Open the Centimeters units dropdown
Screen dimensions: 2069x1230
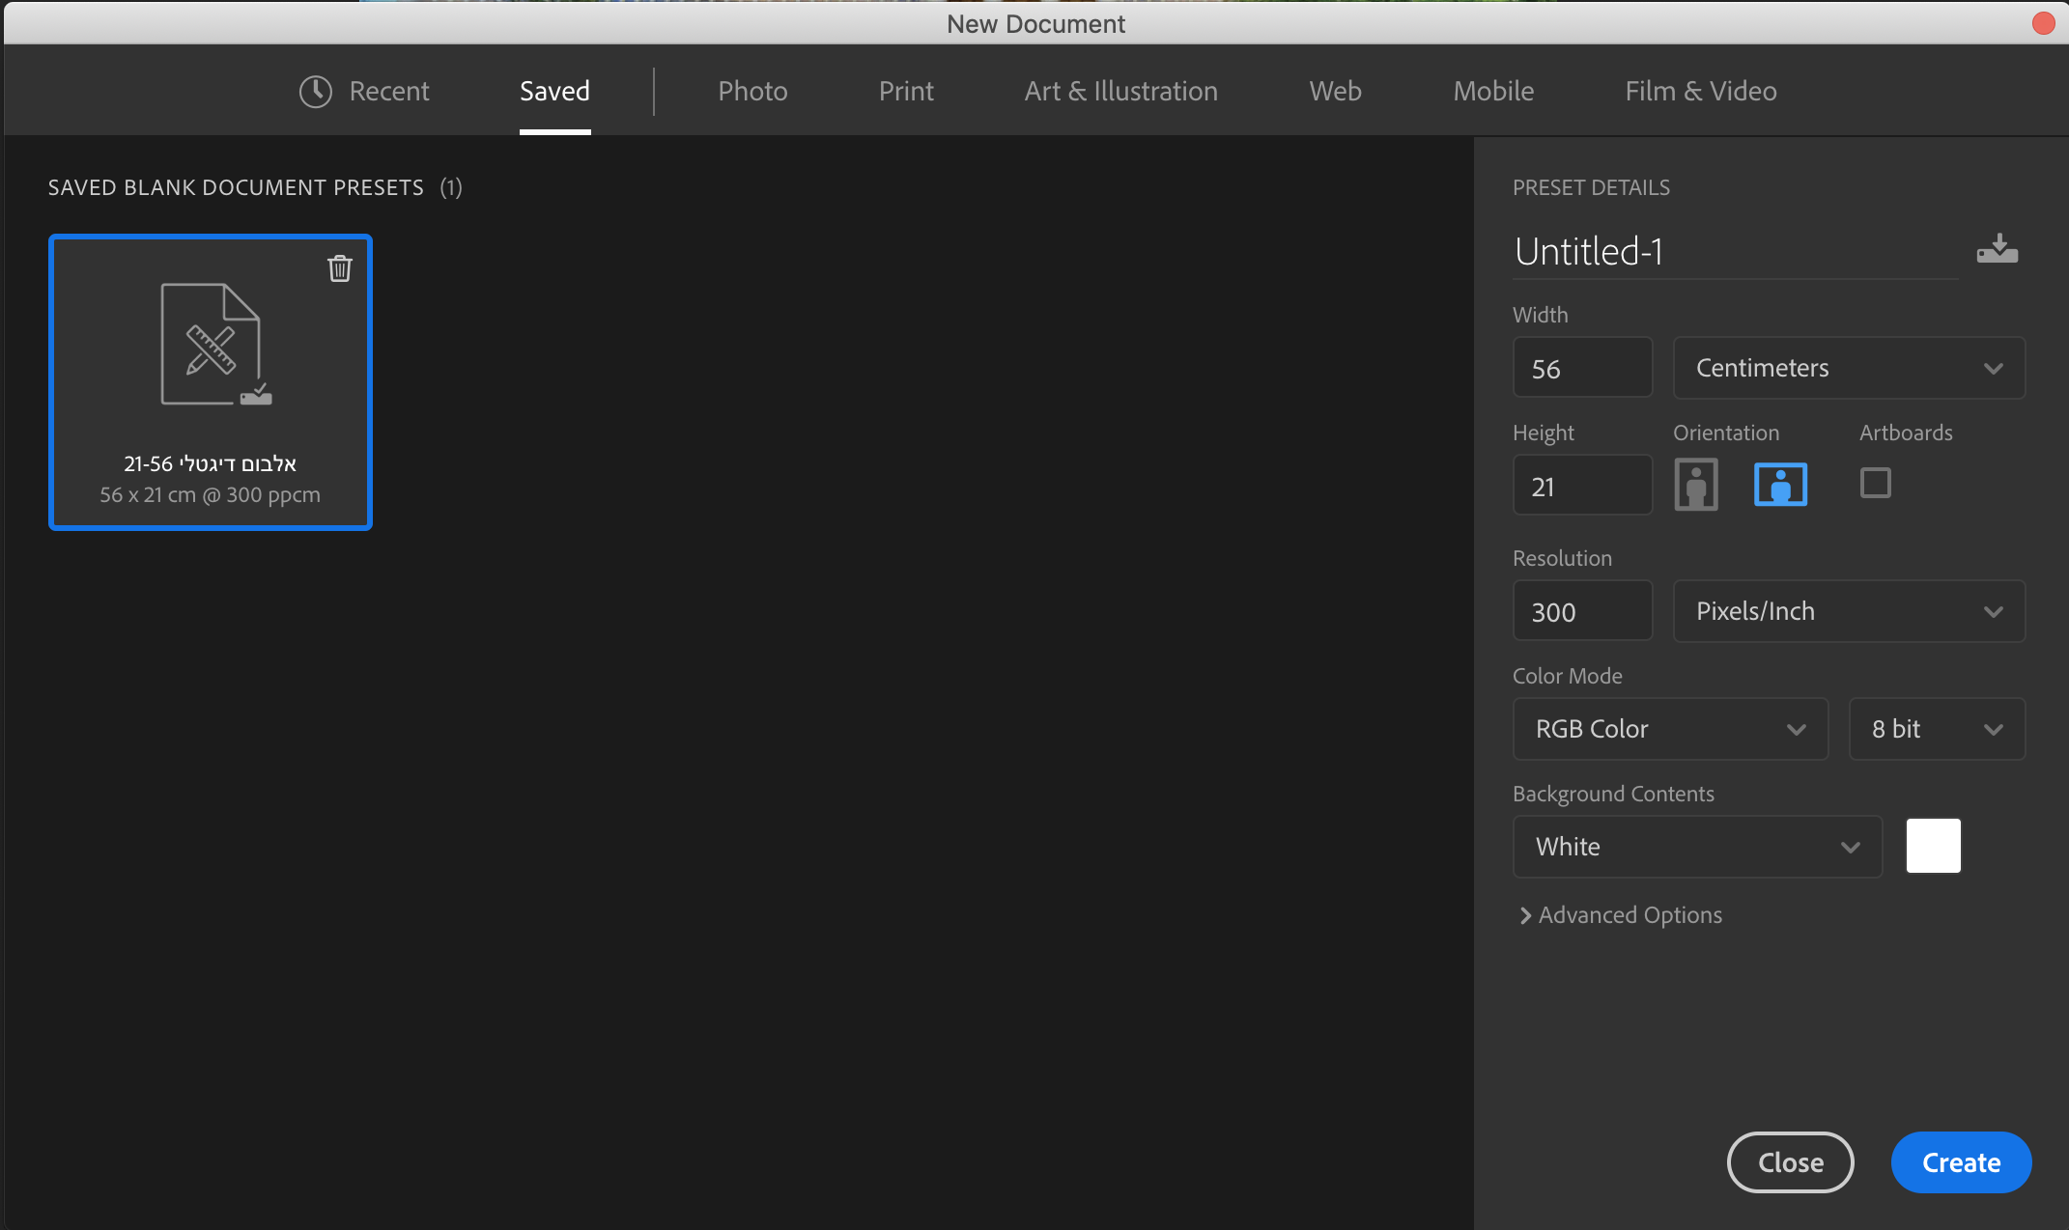tap(1848, 368)
